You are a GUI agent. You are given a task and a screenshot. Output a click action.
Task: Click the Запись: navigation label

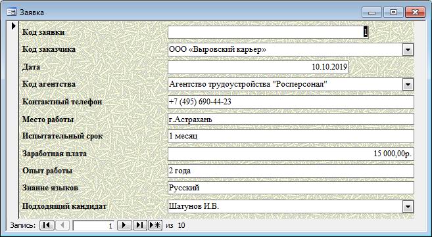coord(23,225)
